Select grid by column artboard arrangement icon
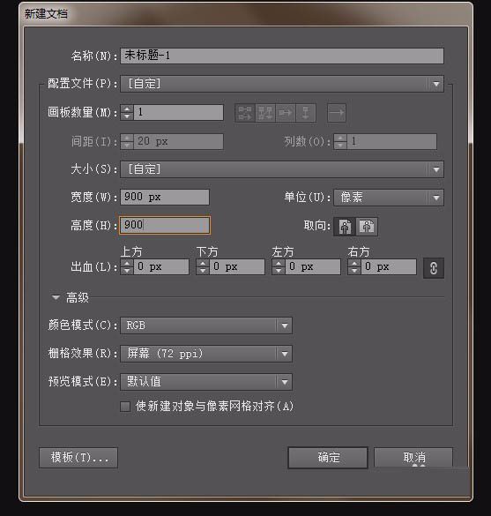 pos(265,113)
